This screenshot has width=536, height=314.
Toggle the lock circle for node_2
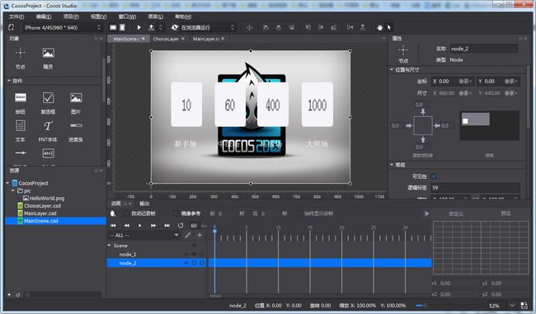tap(202, 263)
